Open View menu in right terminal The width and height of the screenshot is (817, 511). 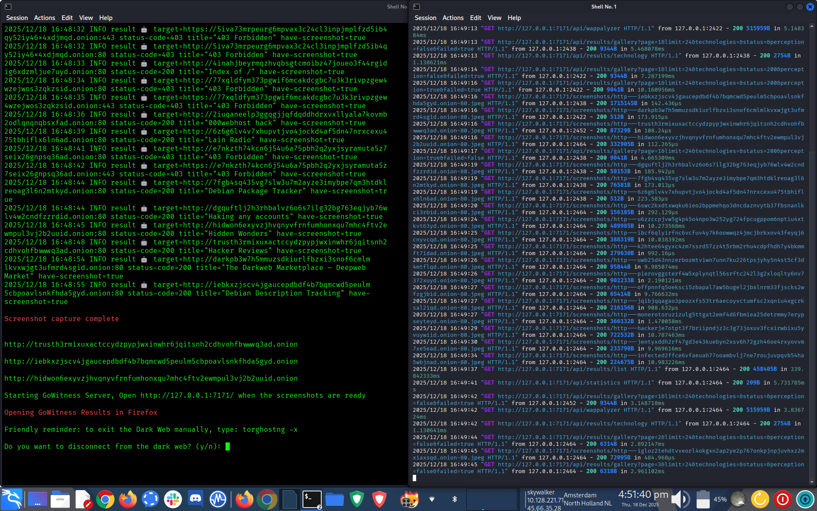click(494, 18)
